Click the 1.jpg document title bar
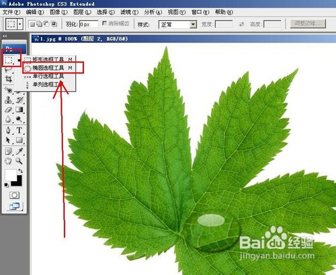 pyautogui.click(x=183, y=39)
